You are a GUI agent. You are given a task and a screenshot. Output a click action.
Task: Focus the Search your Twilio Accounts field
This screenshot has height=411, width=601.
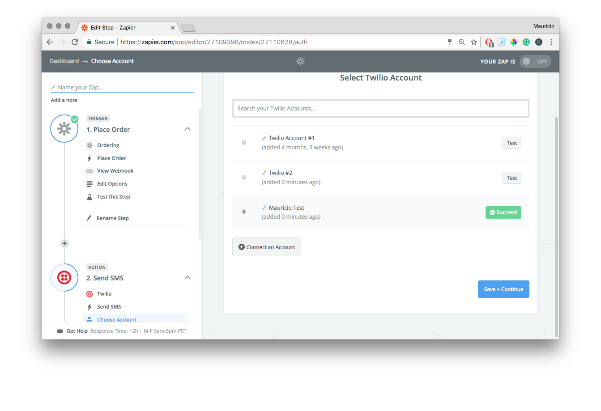pos(381,108)
